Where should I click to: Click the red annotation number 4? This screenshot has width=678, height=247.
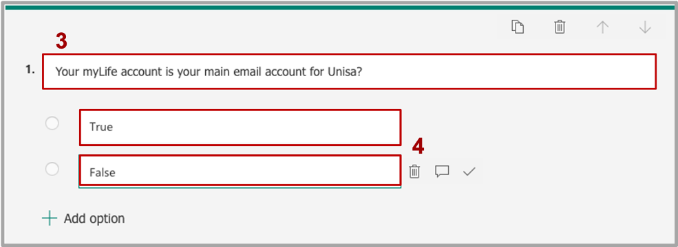coord(418,147)
